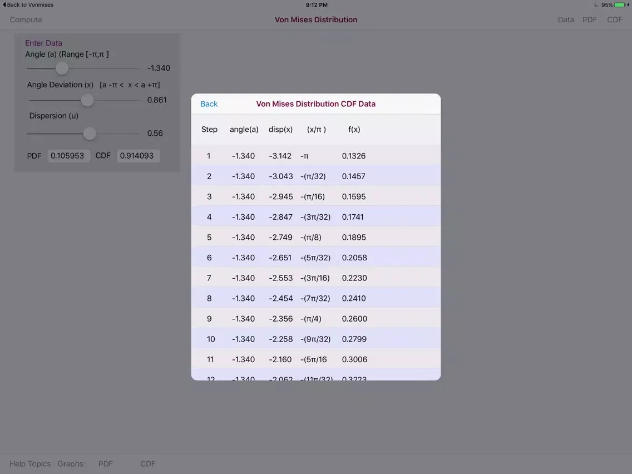This screenshot has height=474, width=632.
Task: Select disp value -2.553
Action: (x=280, y=278)
